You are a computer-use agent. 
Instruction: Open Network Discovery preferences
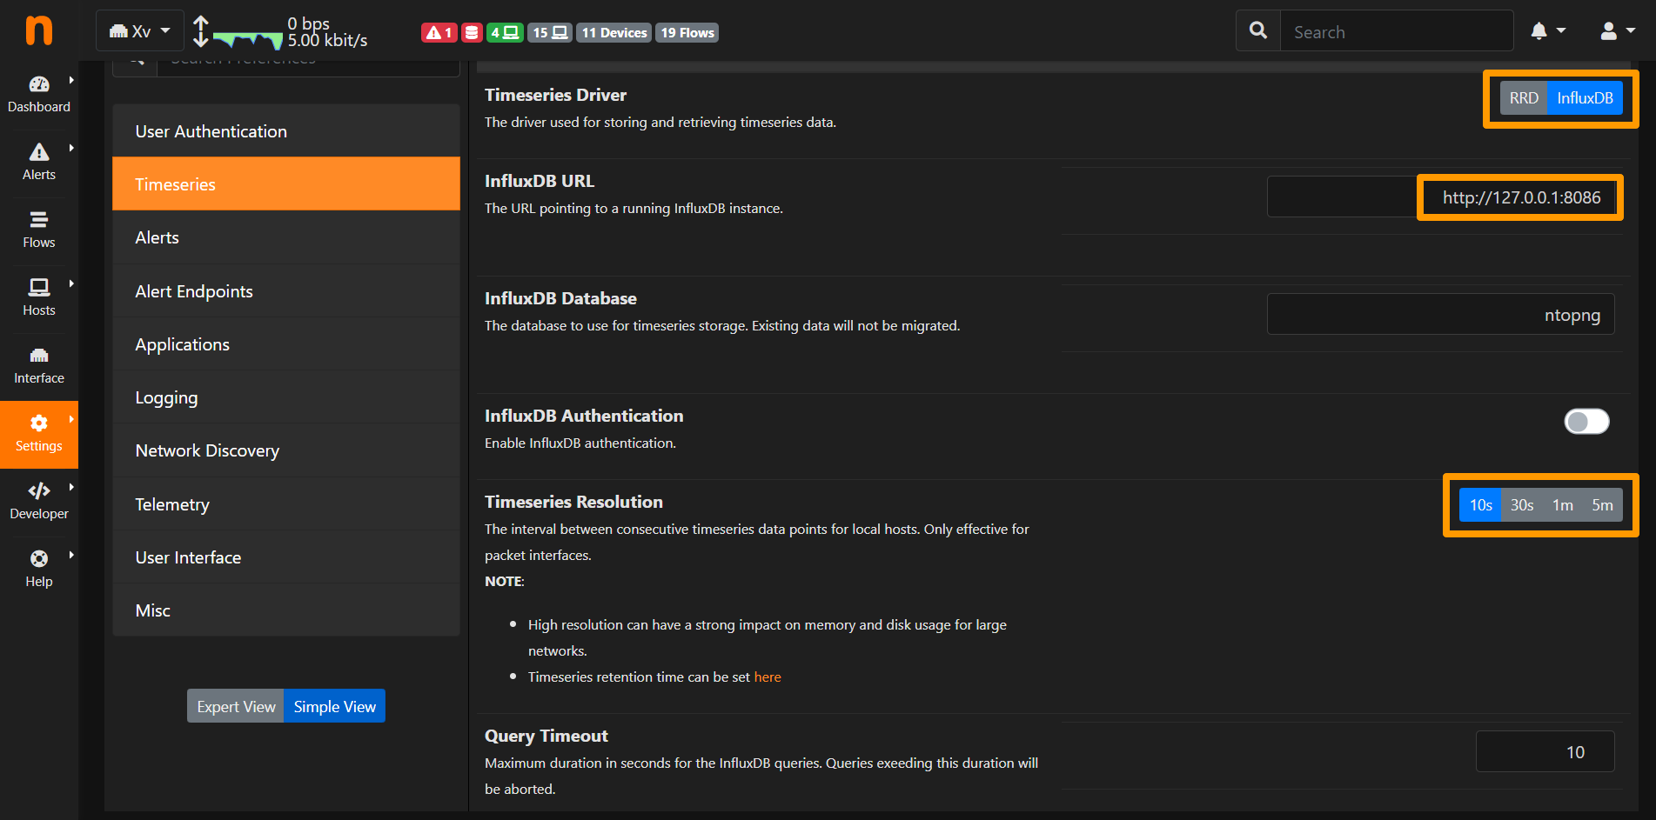coord(286,450)
